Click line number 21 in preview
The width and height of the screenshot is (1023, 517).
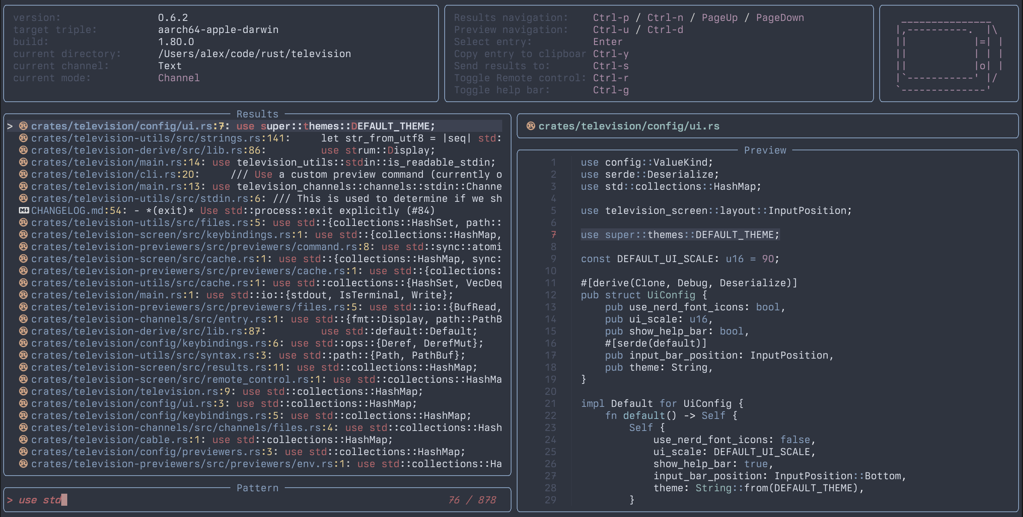pyautogui.click(x=550, y=404)
